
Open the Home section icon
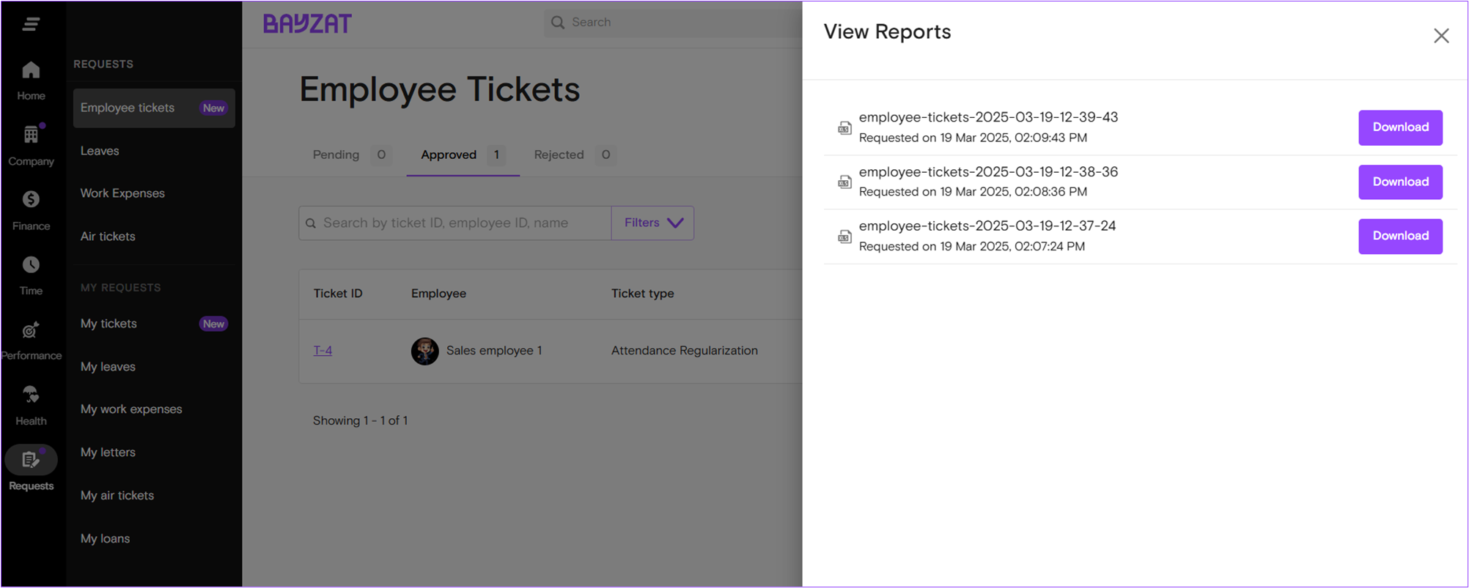(x=31, y=70)
